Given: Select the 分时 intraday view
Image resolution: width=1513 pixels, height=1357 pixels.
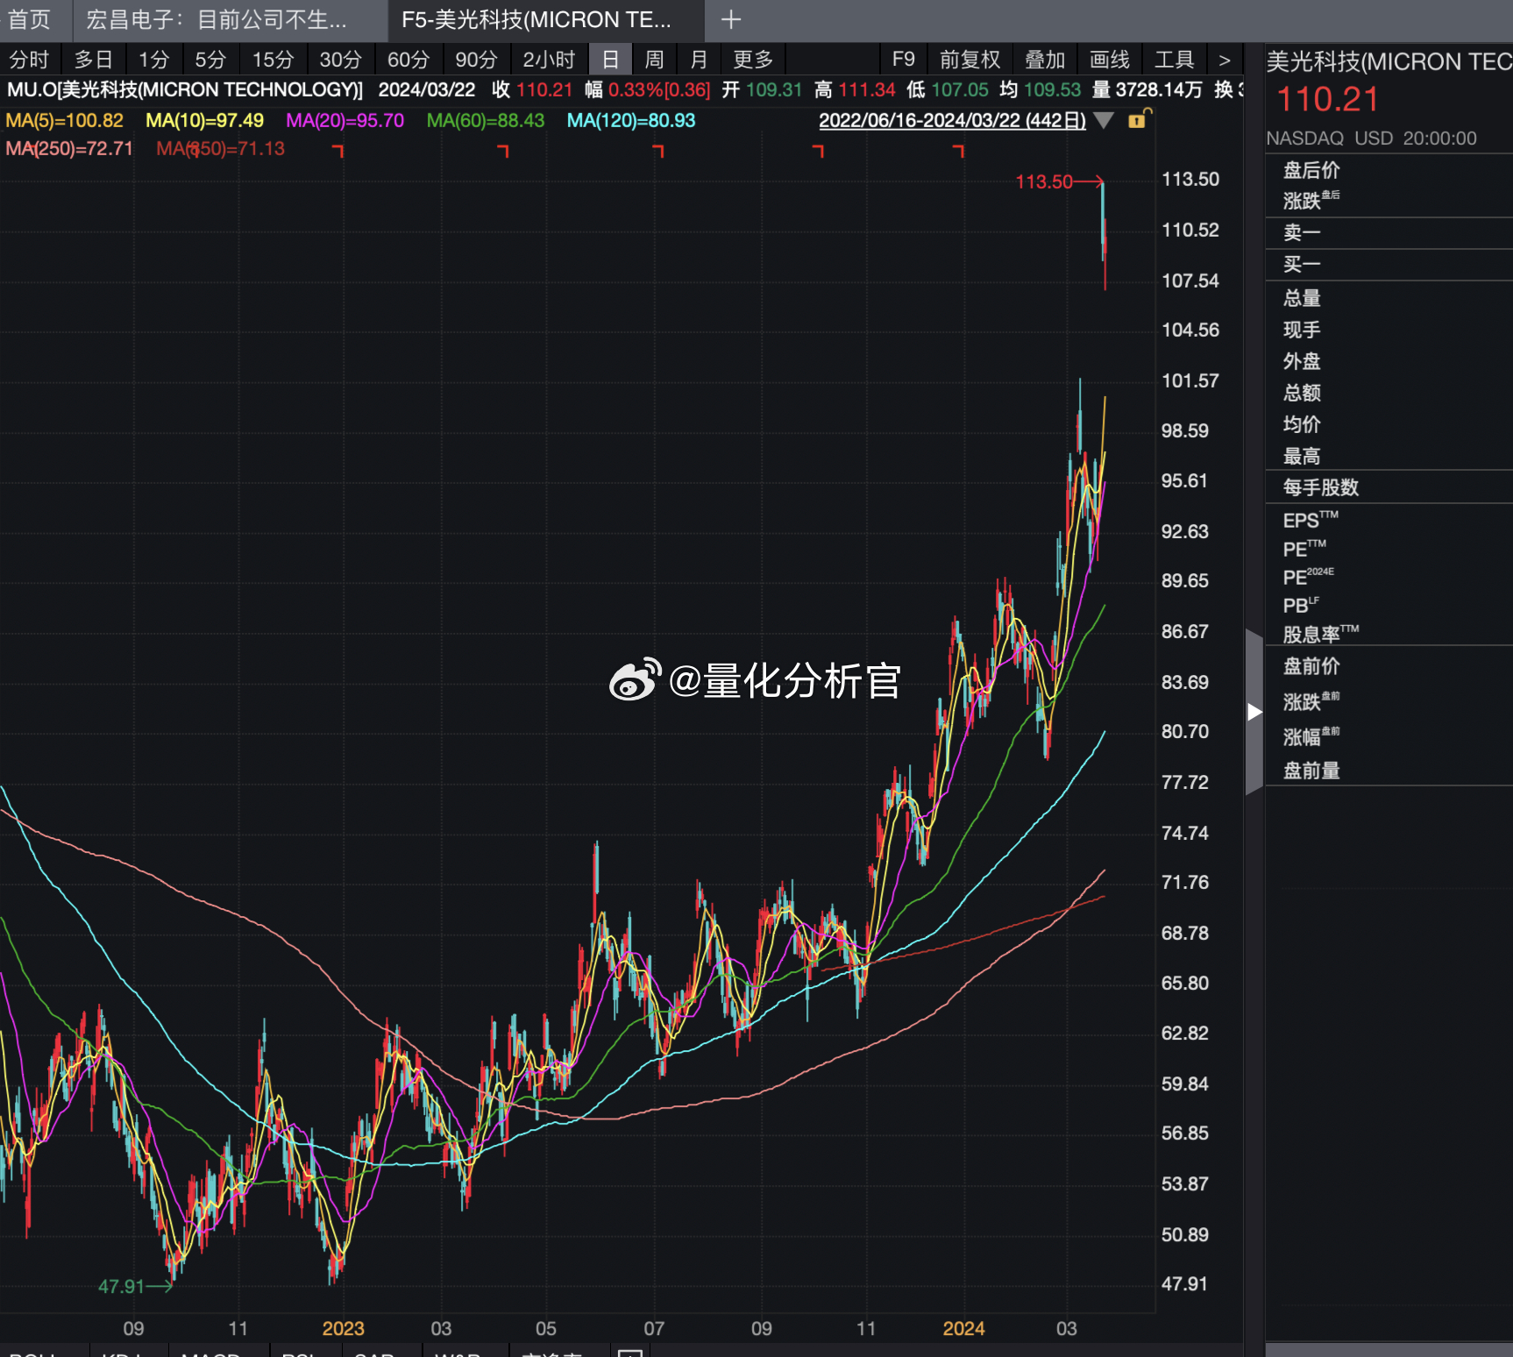Looking at the screenshot, I should [x=29, y=60].
